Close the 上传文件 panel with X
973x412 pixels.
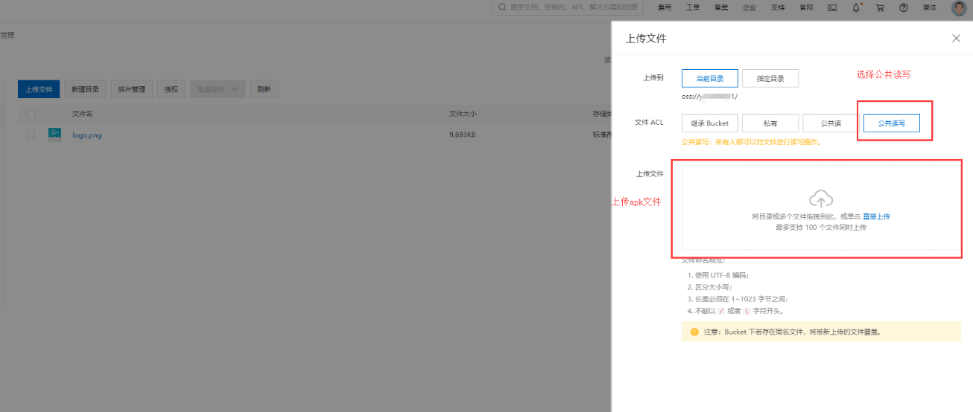click(x=956, y=39)
